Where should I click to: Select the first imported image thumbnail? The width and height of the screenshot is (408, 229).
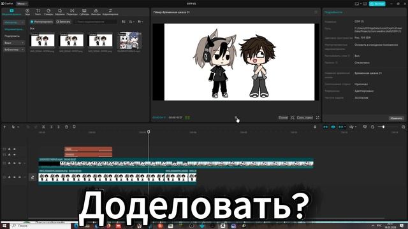(x=43, y=40)
